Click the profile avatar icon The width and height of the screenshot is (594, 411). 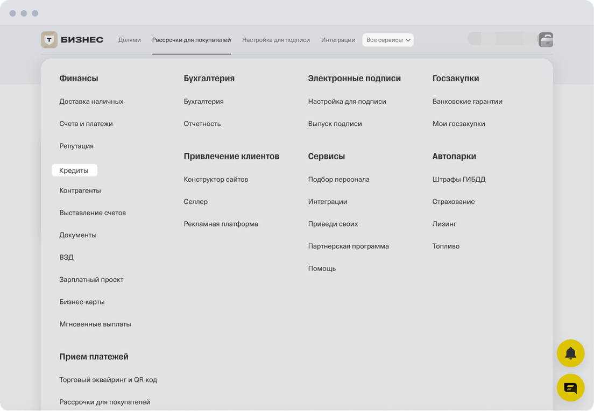tap(546, 40)
